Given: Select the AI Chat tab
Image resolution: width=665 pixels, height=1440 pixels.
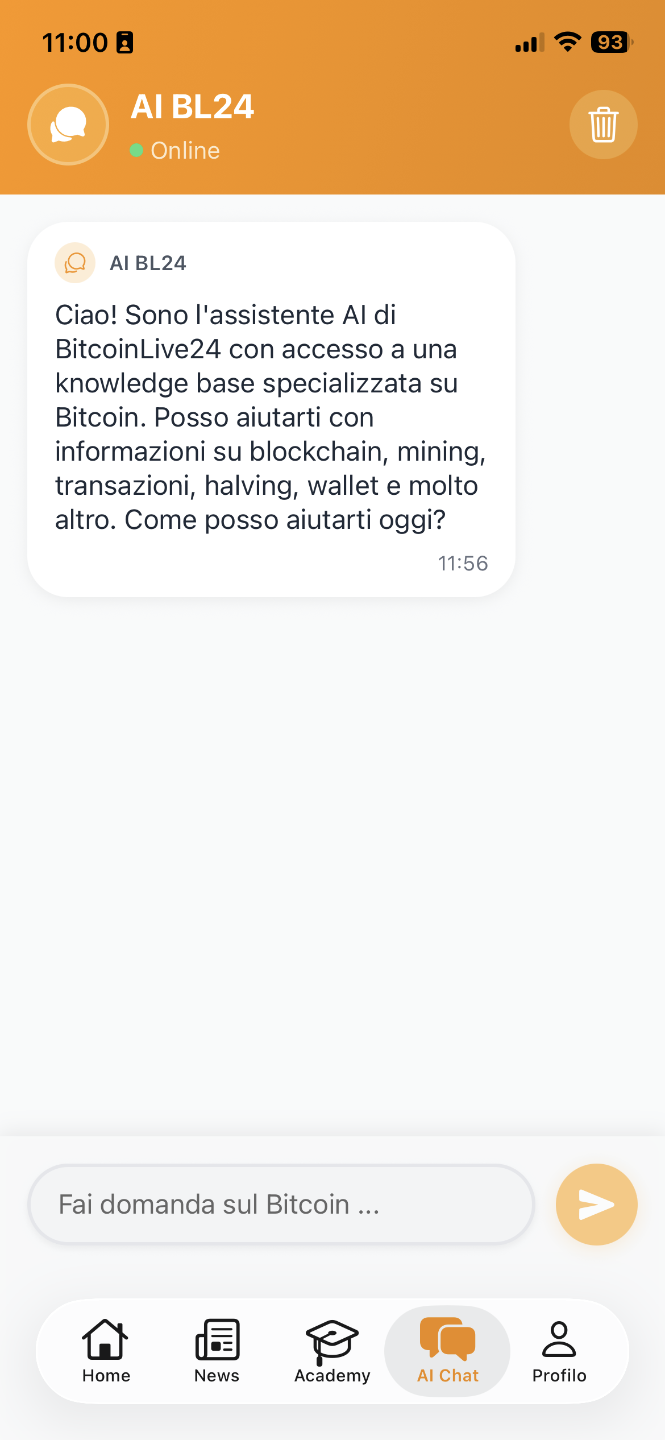Looking at the screenshot, I should click(447, 1351).
